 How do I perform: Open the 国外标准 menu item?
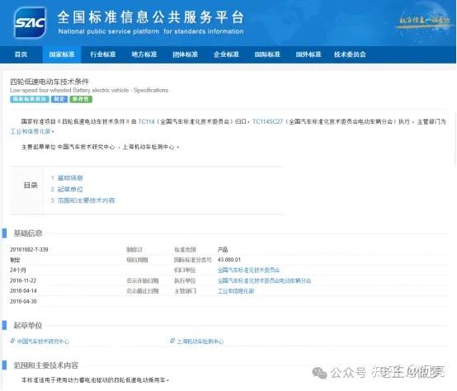tap(309, 54)
